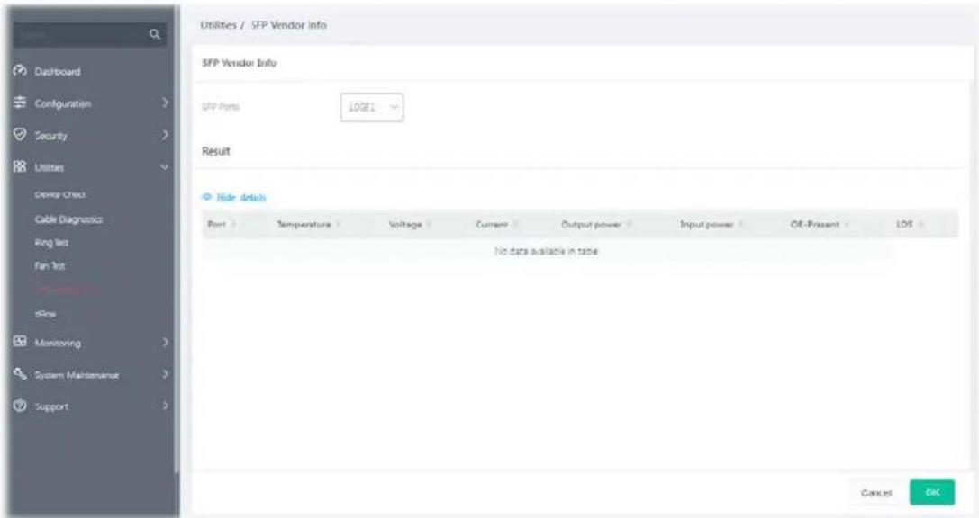
Task: Click the Dashboard gauge icon
Action: (x=20, y=70)
